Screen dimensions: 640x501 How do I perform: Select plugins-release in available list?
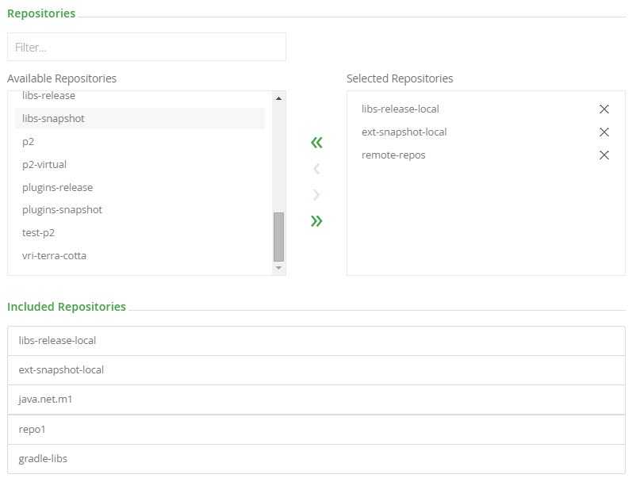(58, 188)
